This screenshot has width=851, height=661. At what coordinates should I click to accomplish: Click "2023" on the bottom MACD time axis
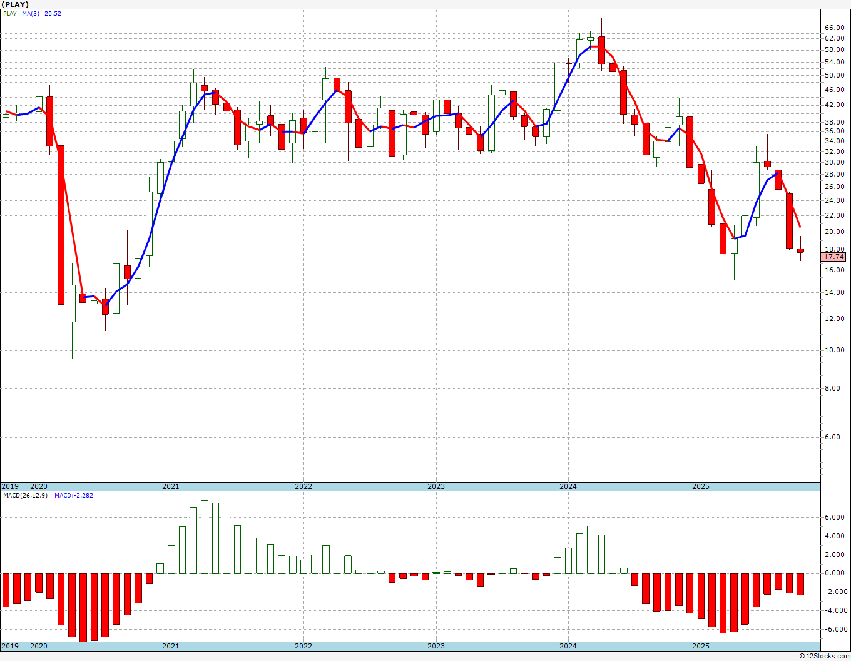[x=436, y=646]
